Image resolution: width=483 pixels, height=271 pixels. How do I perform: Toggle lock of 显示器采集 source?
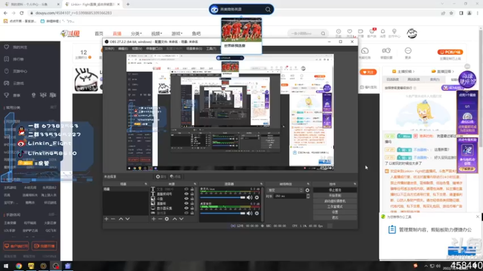(x=192, y=208)
